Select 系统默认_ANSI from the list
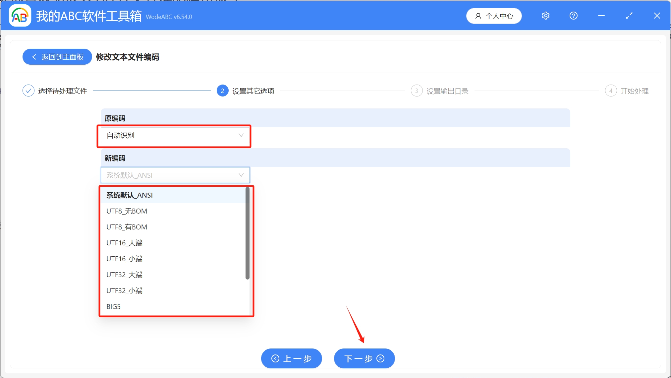 click(x=130, y=195)
